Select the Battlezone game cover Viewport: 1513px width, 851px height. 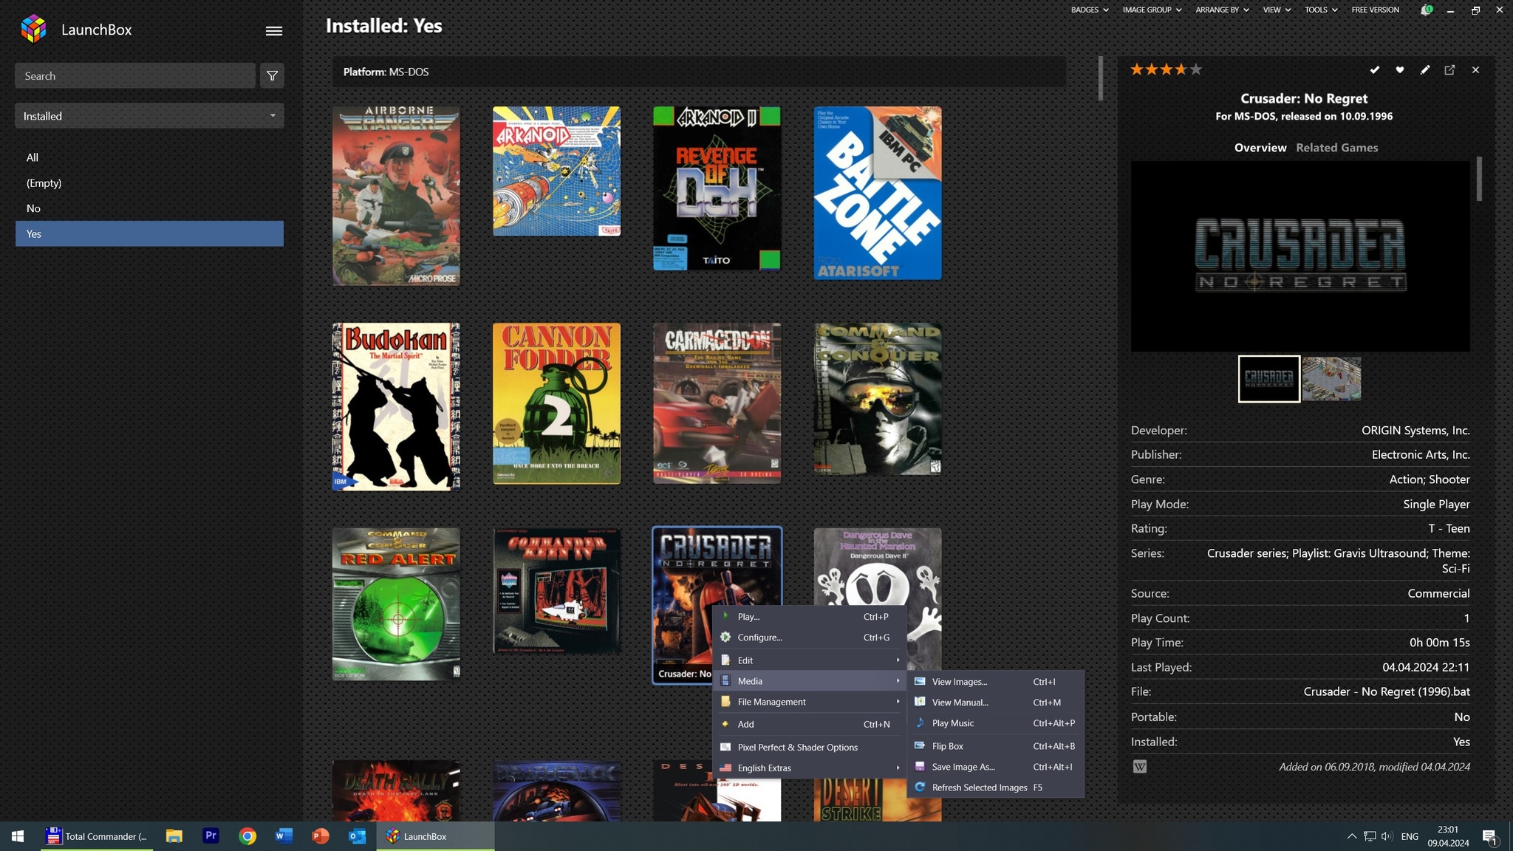pos(878,193)
